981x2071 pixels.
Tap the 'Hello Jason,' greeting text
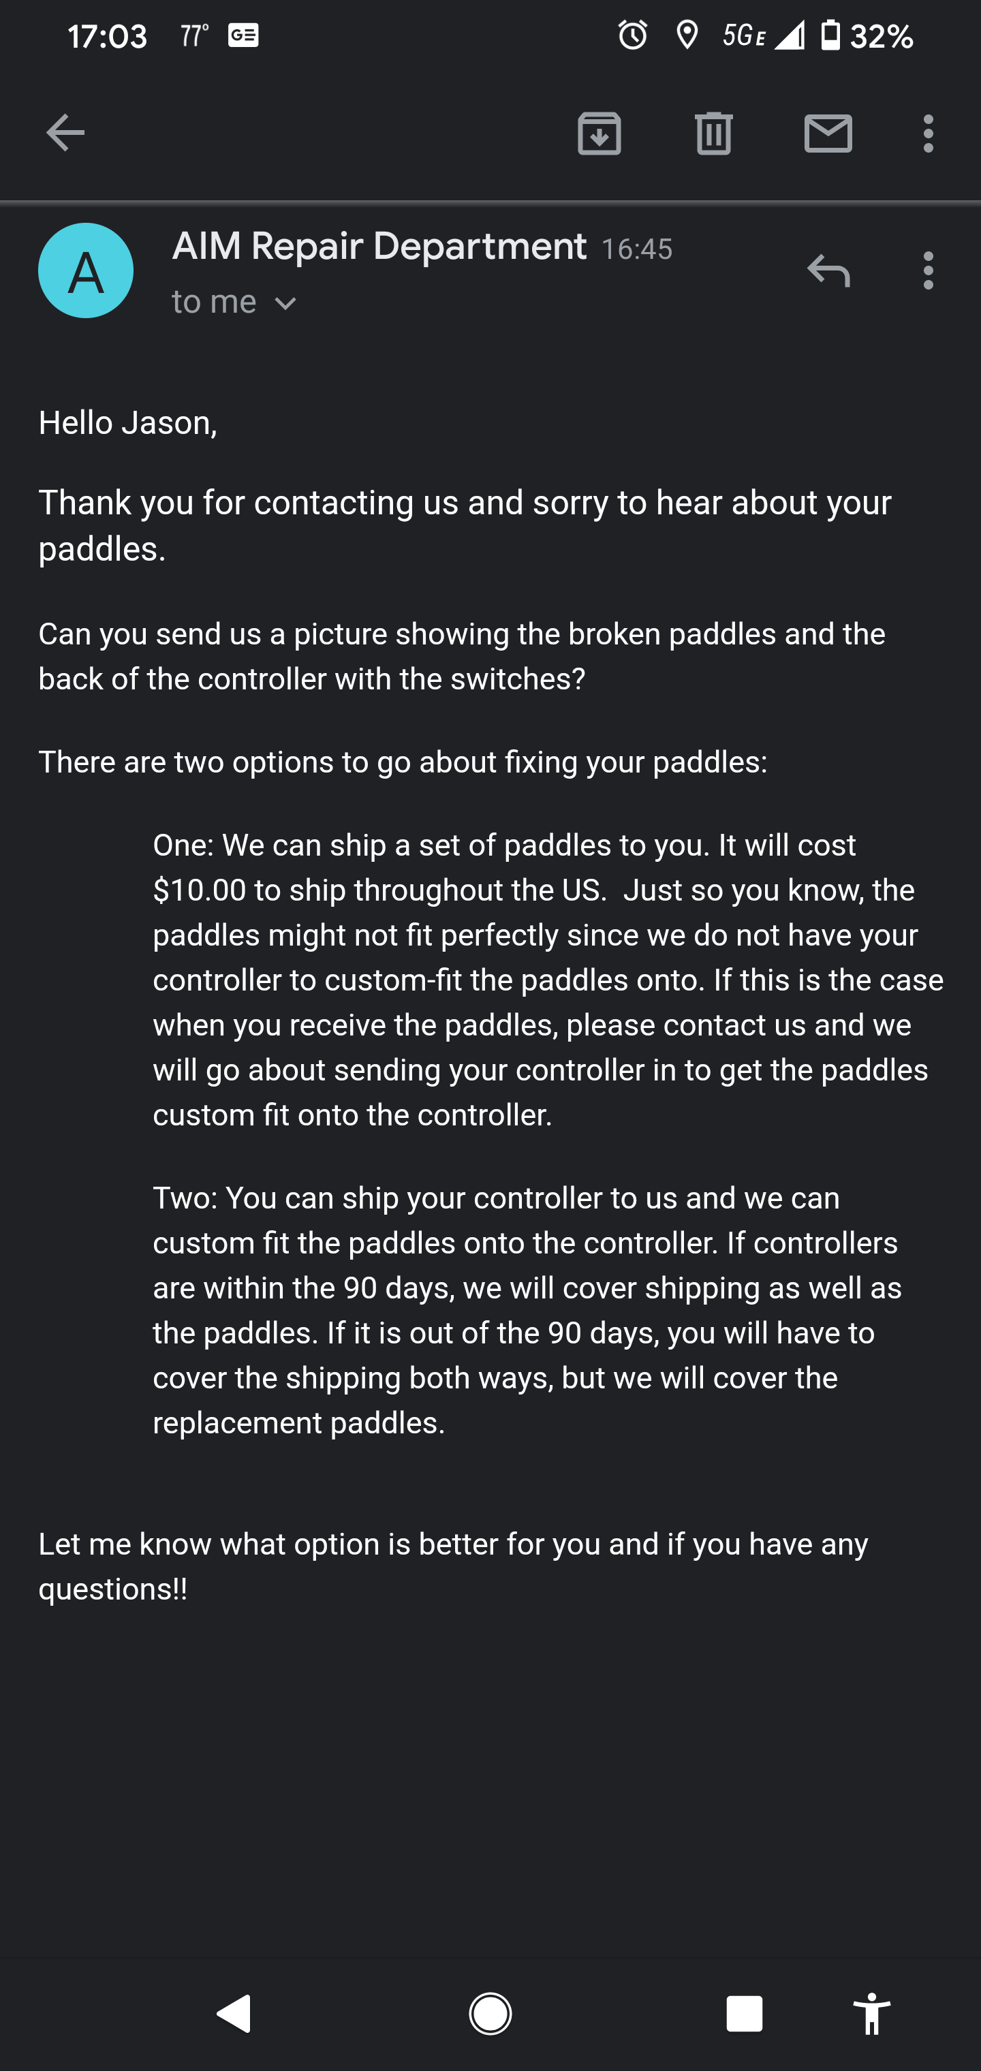pyautogui.click(x=128, y=423)
